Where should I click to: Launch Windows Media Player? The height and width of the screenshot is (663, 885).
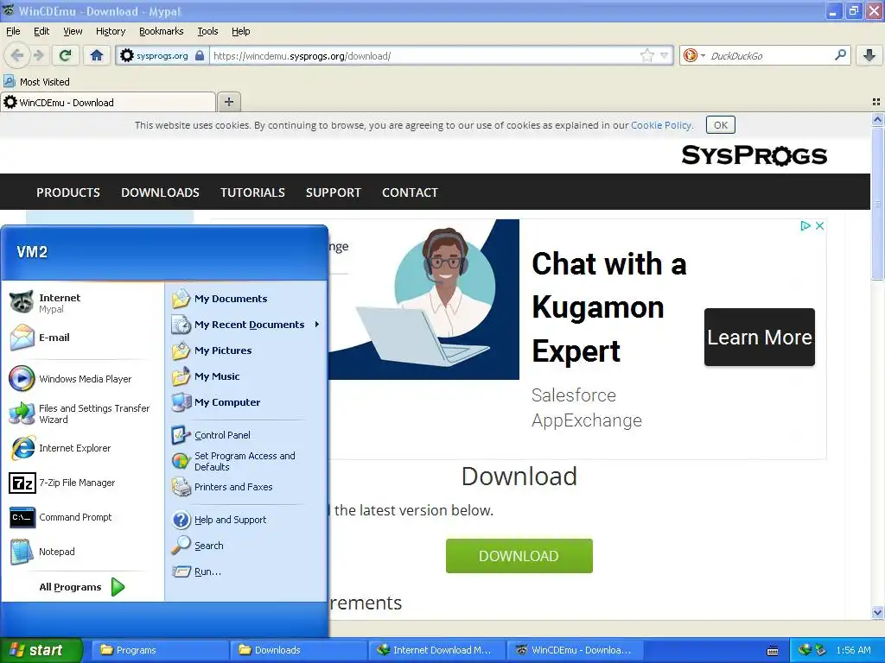[x=82, y=379]
